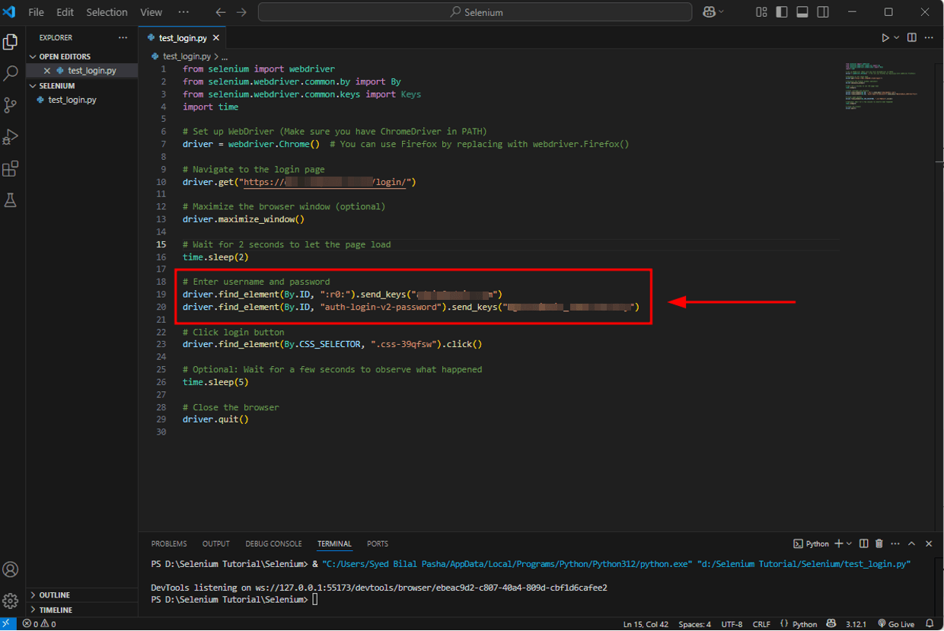The height and width of the screenshot is (631, 944).
Task: Toggle the primary side bar layout button
Action: 782,12
